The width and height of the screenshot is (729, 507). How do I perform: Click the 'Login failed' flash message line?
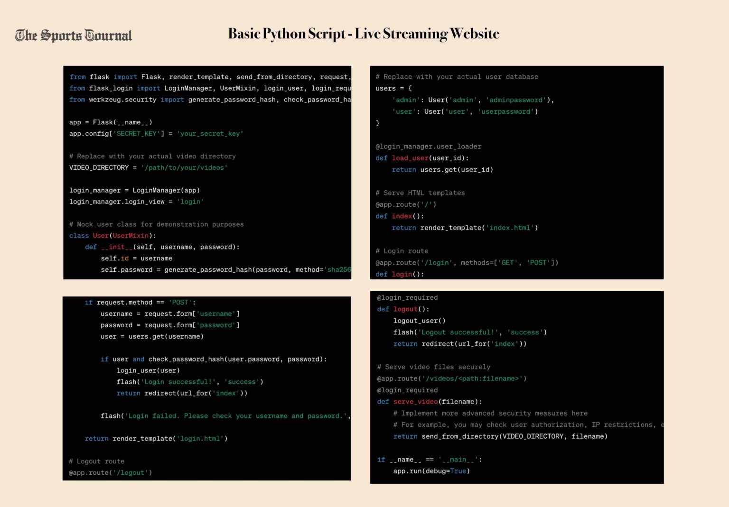pos(225,416)
